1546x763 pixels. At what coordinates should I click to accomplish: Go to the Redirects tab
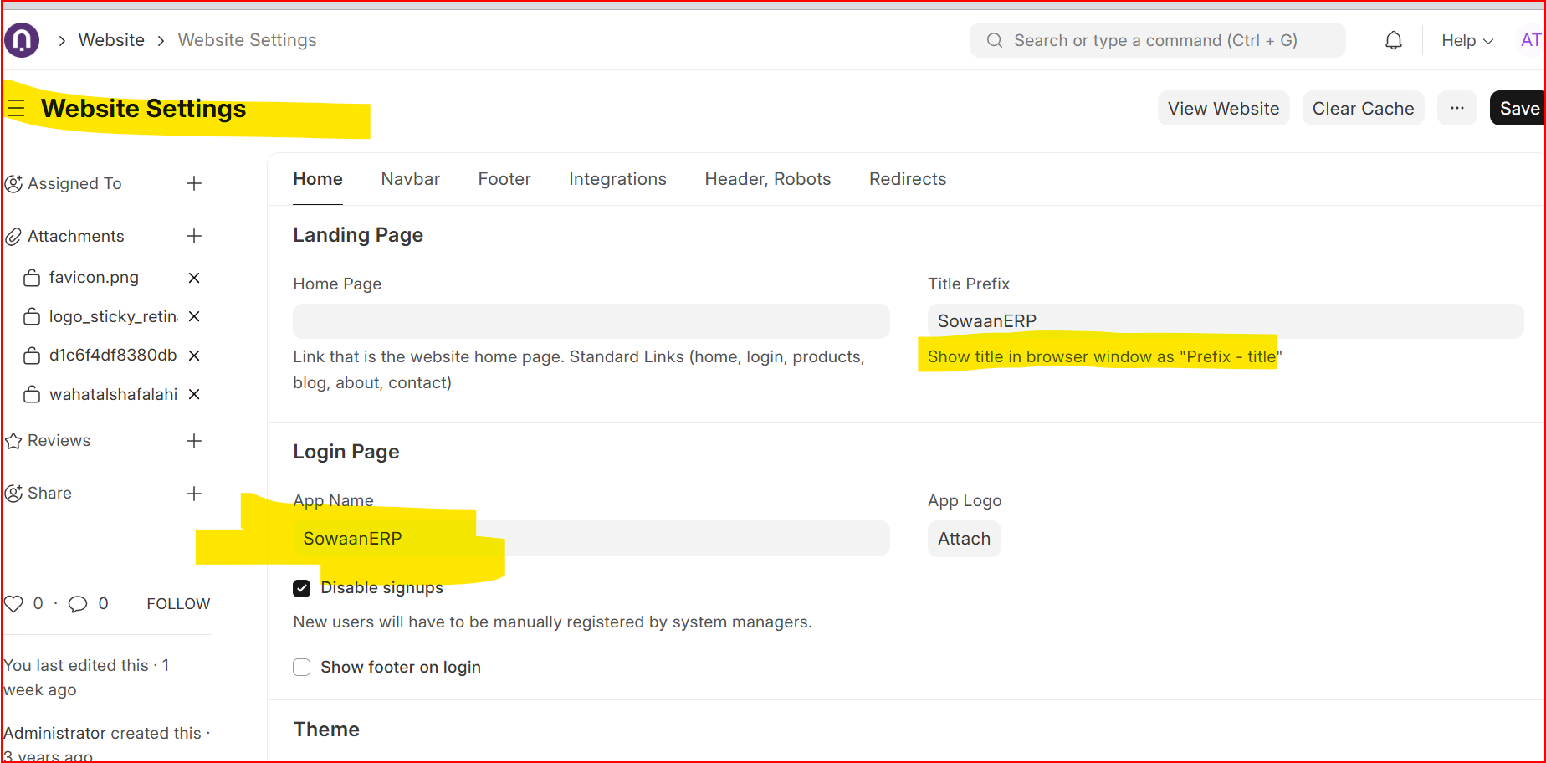(x=908, y=179)
